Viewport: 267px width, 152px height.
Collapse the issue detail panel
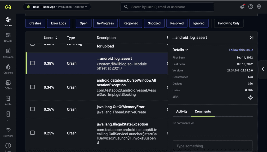click(x=251, y=38)
